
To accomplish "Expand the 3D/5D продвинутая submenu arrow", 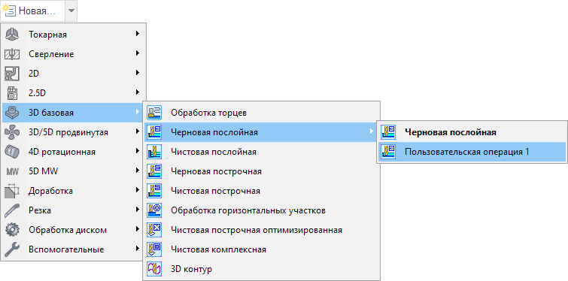I will coord(137,131).
